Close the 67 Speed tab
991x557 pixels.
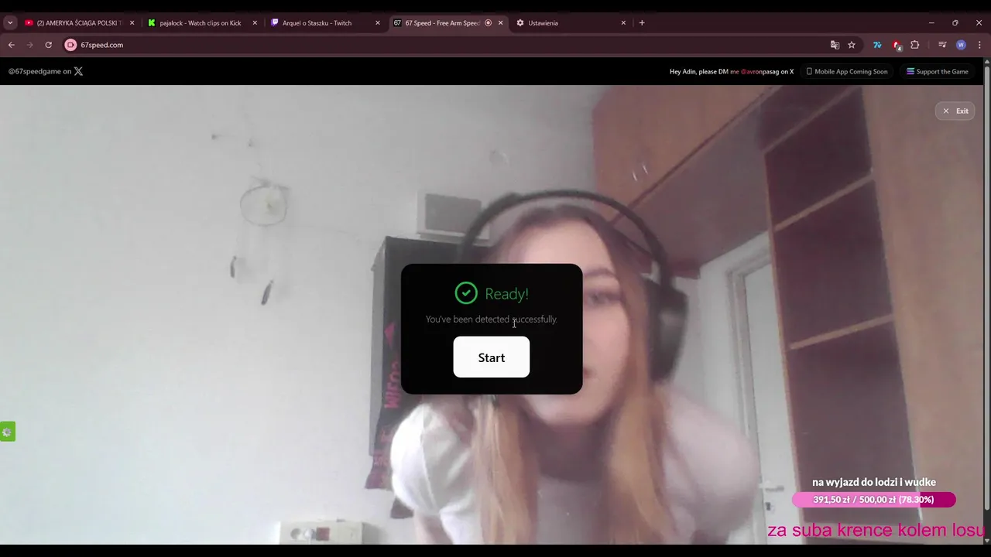(x=500, y=22)
